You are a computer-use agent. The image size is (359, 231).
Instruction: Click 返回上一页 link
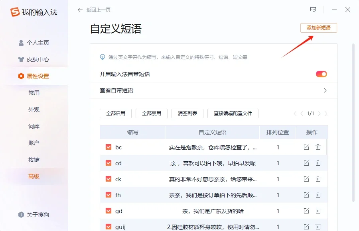coord(99,10)
